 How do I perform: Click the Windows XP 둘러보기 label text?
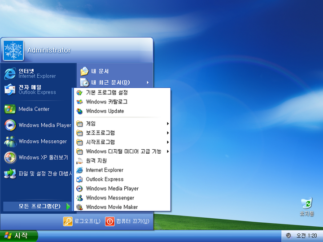coord(43,157)
